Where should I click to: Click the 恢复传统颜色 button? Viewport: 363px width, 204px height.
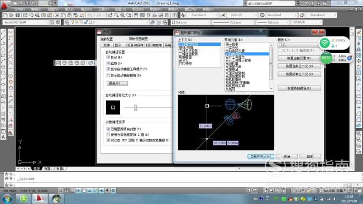click(x=299, y=88)
